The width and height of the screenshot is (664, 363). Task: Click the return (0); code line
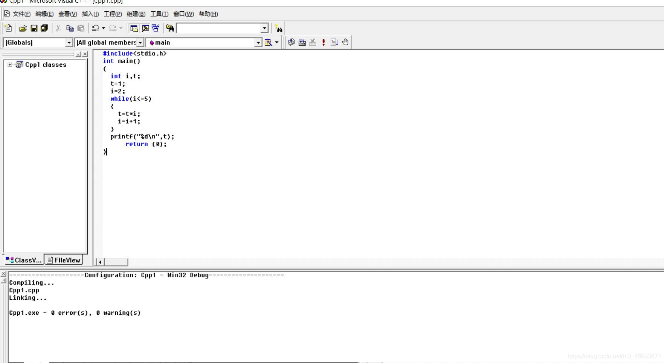146,144
